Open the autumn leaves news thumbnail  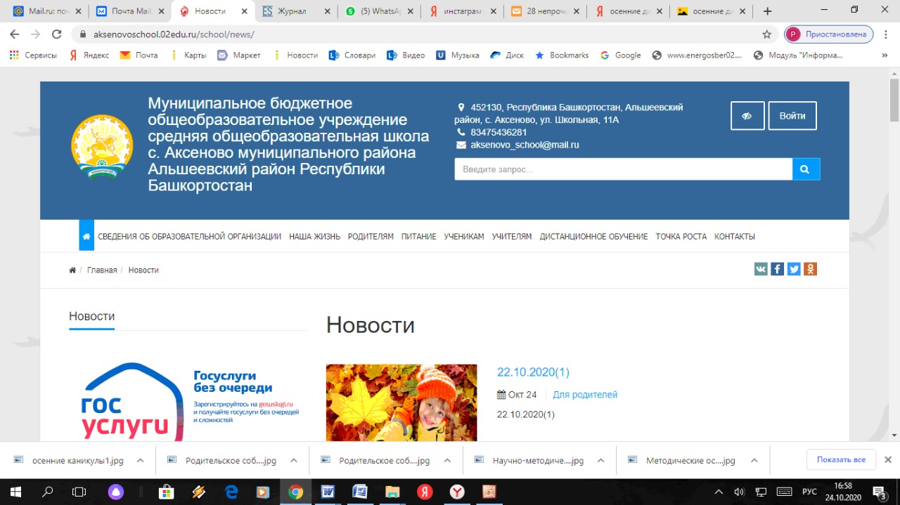(401, 402)
